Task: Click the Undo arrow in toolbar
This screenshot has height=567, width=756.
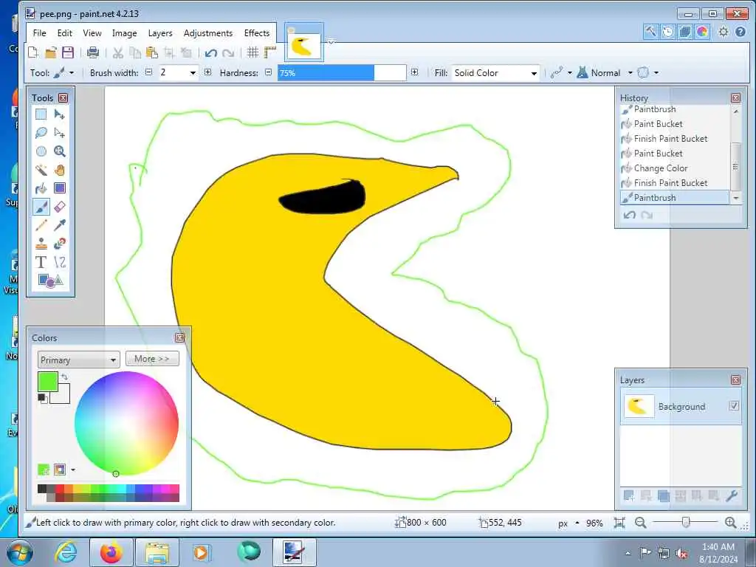Action: click(210, 52)
